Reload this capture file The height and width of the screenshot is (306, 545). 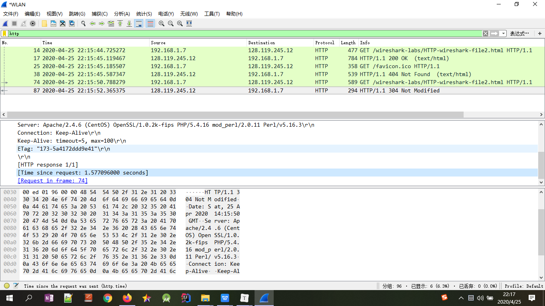[72, 24]
